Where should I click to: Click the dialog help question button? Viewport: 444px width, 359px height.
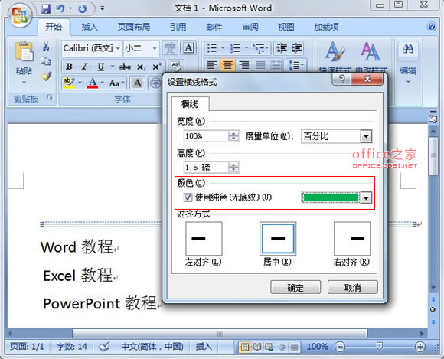pyautogui.click(x=341, y=79)
